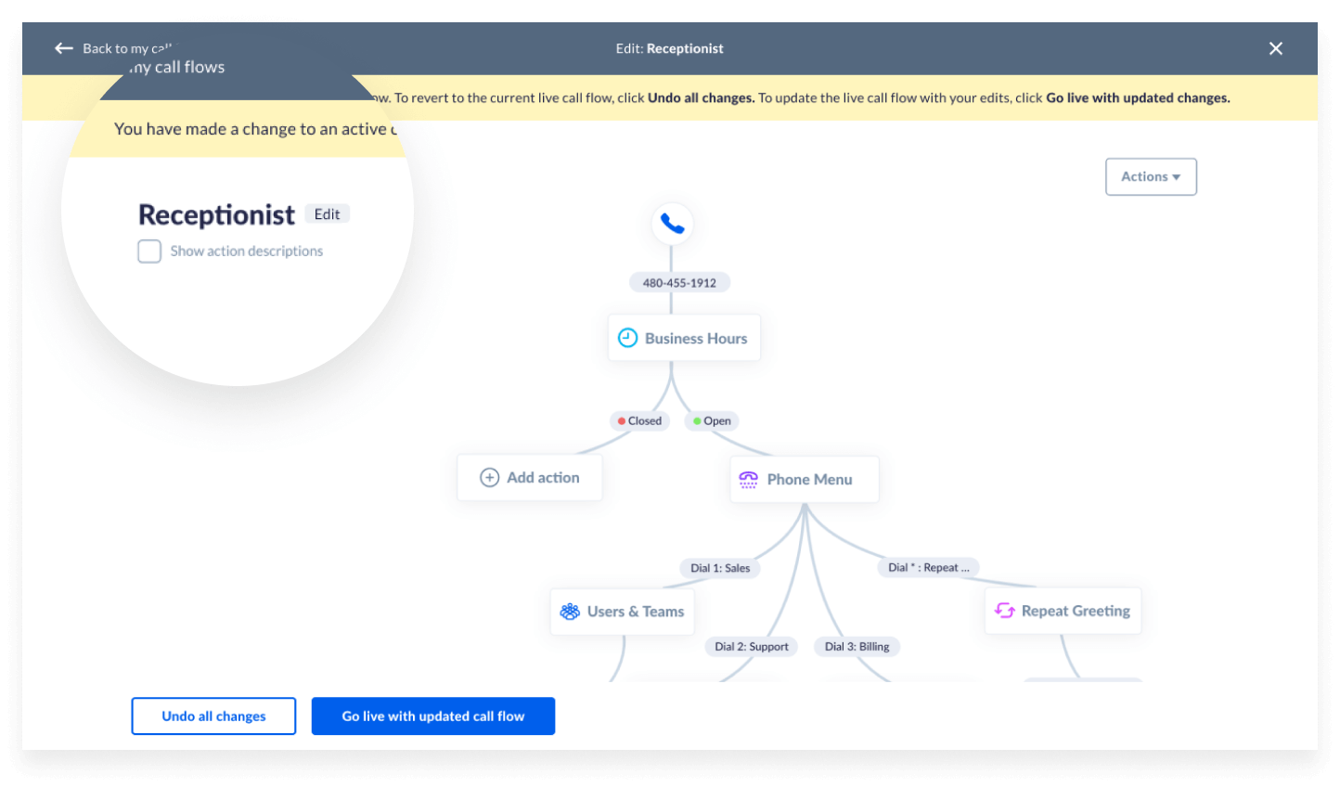The width and height of the screenshot is (1340, 787).
Task: Click the Phone Menu keypad icon
Action: pyautogui.click(x=748, y=479)
